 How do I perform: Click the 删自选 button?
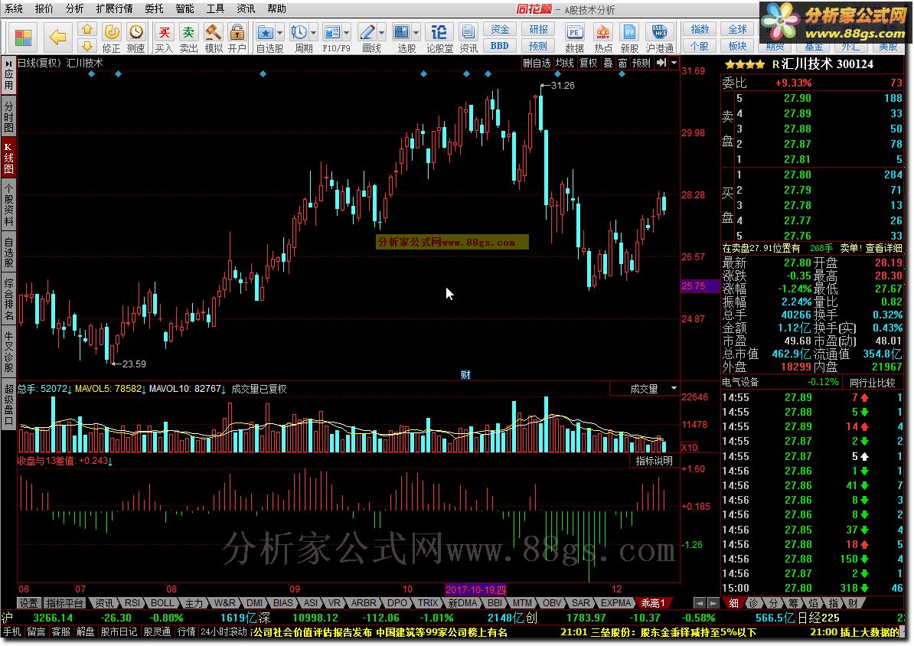(537, 63)
